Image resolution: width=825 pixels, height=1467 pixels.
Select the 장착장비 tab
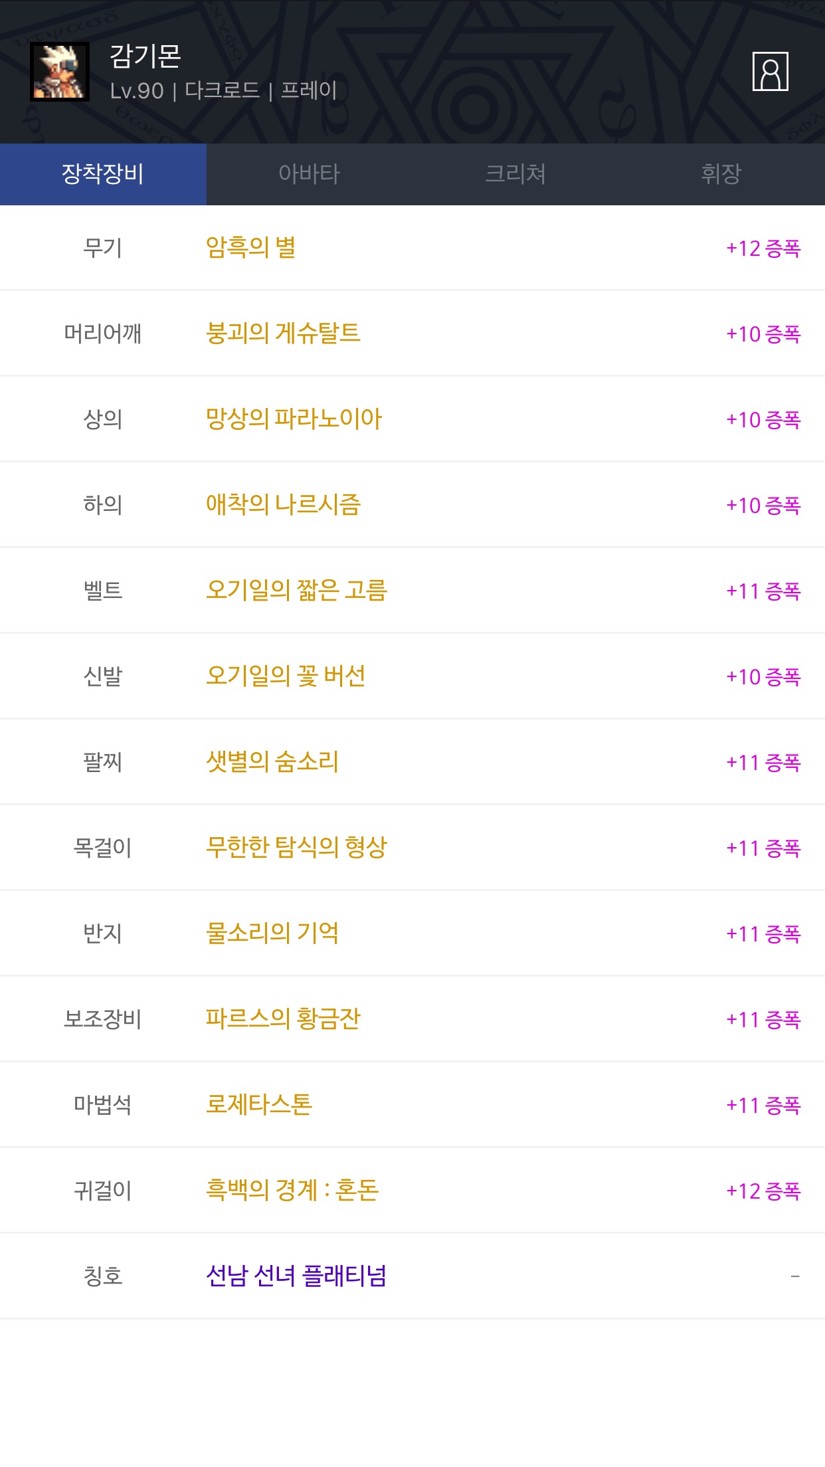click(x=103, y=174)
